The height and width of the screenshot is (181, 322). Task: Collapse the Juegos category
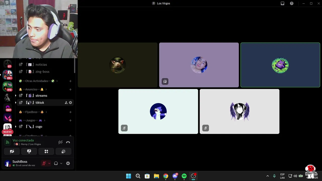pos(32,120)
